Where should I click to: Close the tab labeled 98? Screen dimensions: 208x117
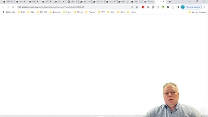(x=89, y=2)
